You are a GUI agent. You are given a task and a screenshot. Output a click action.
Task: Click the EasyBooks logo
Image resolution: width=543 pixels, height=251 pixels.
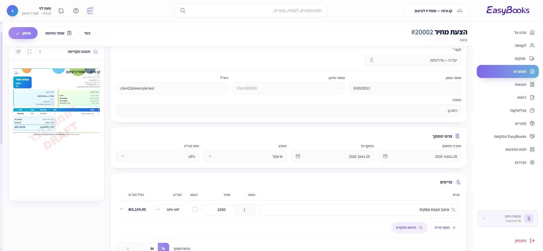[508, 10]
